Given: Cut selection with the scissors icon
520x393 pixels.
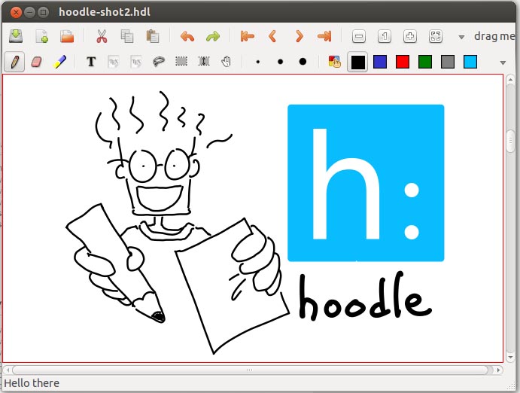Looking at the screenshot, I should [102, 36].
